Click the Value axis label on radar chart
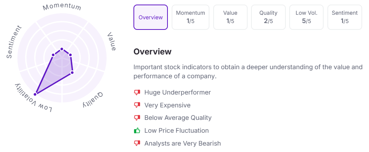The width and height of the screenshot is (369, 152). 112,42
